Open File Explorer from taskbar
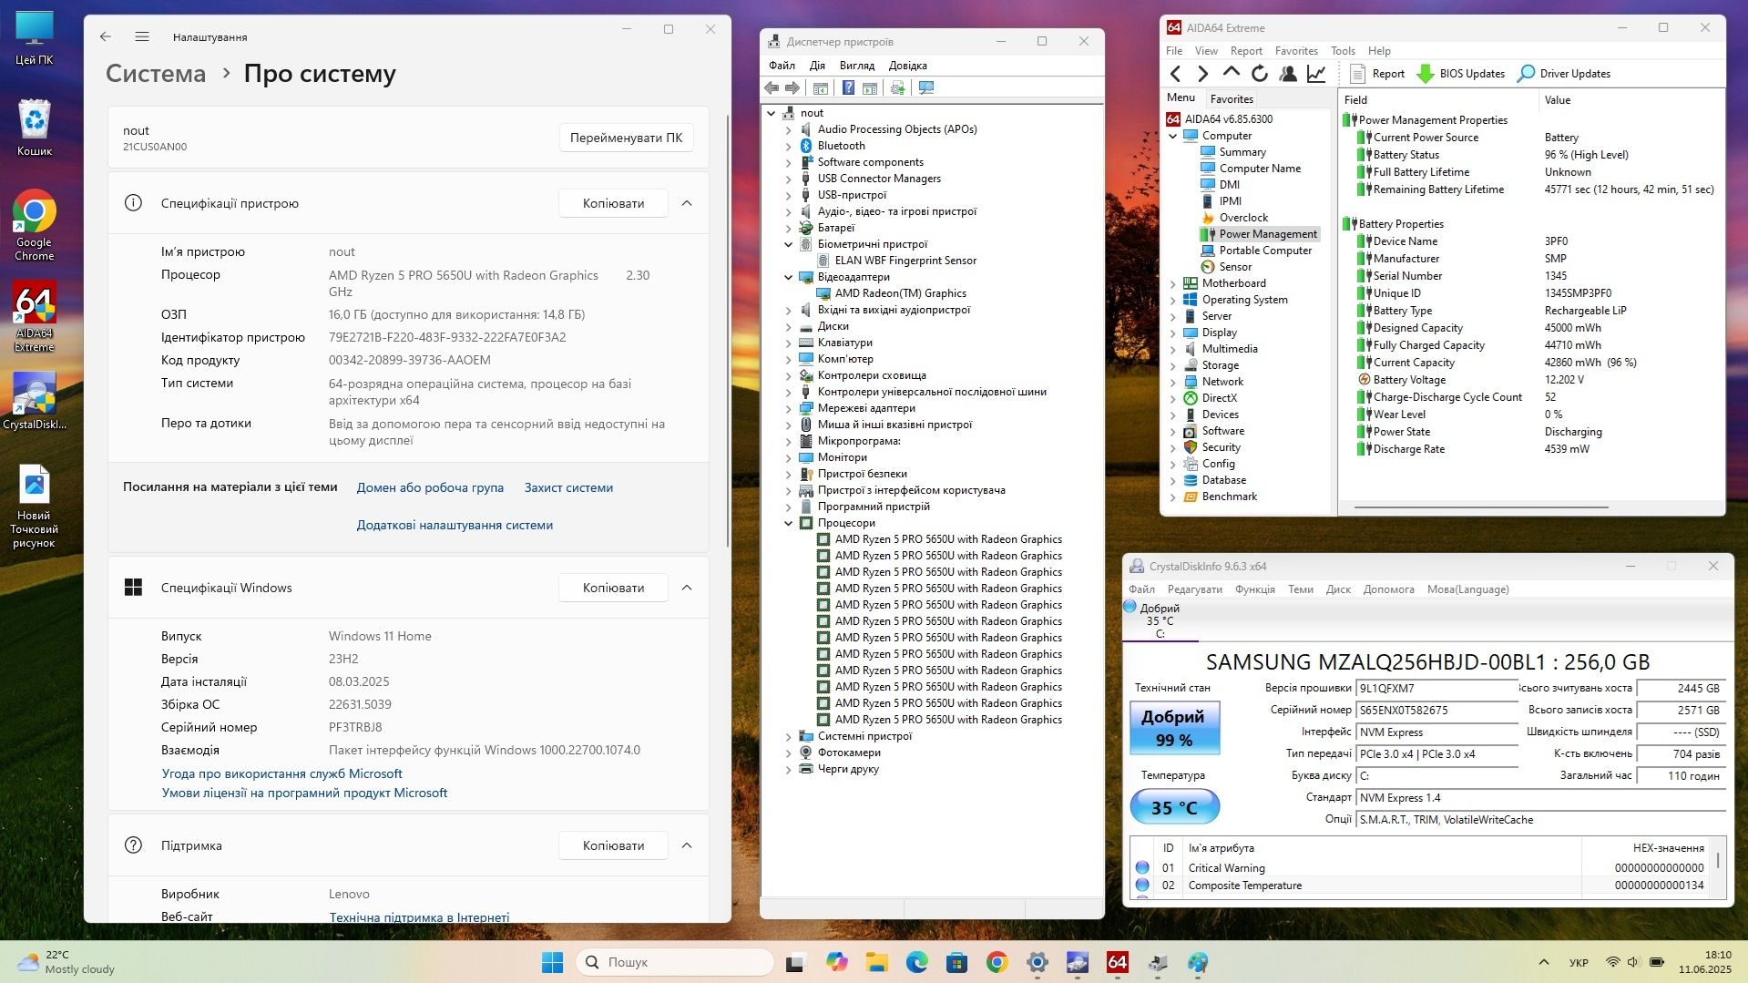This screenshot has width=1748, height=983. tap(876, 962)
